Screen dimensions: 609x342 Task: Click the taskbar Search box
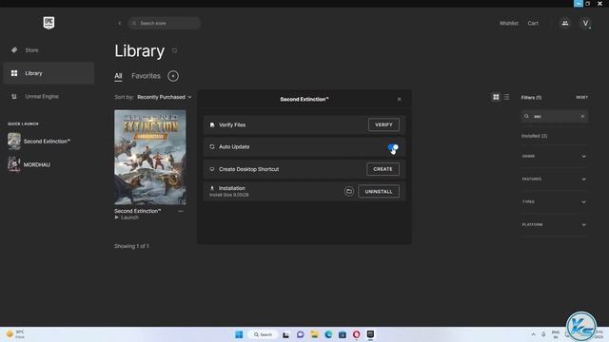coord(263,334)
